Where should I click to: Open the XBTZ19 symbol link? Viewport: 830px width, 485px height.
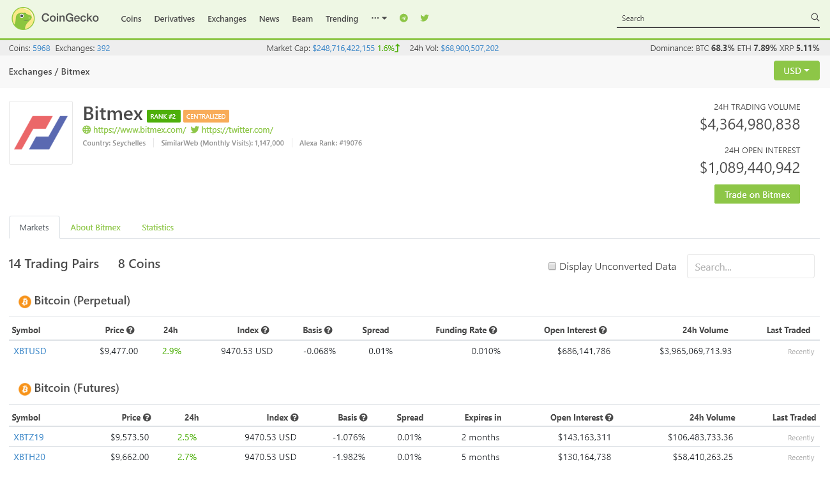coord(29,437)
